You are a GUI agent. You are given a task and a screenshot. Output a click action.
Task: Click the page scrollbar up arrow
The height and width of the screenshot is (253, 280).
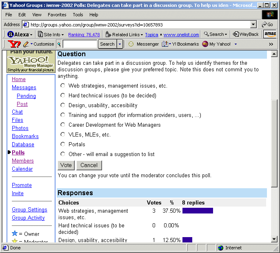(274, 54)
